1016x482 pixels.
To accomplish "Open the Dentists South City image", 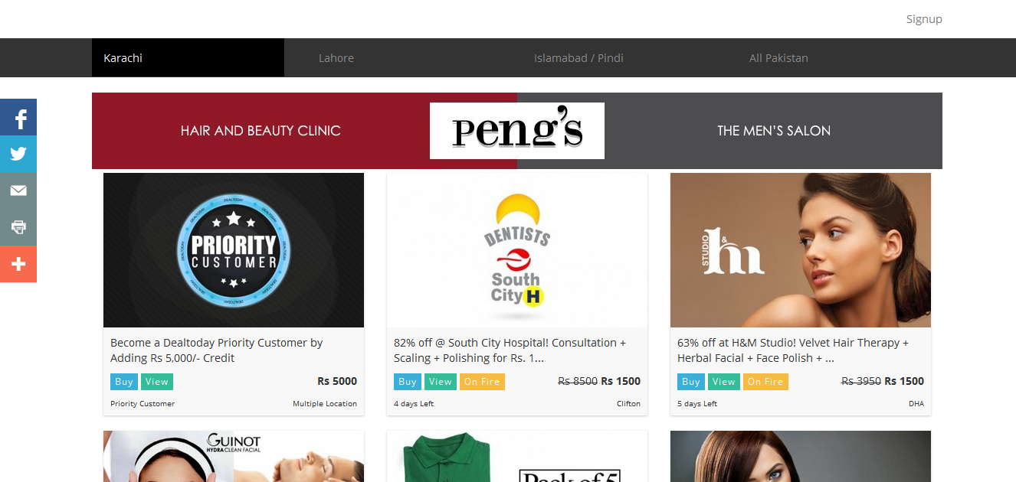I will (517, 250).
